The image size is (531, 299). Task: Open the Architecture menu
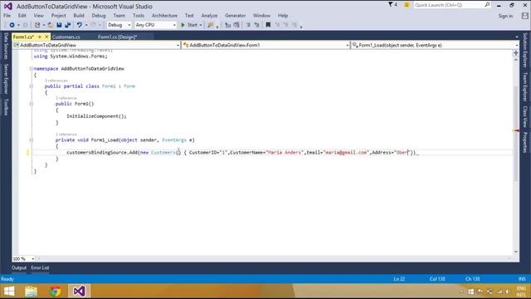coord(164,16)
